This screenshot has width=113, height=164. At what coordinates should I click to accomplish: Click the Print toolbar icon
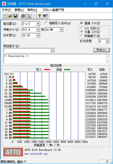(x=23, y=16)
